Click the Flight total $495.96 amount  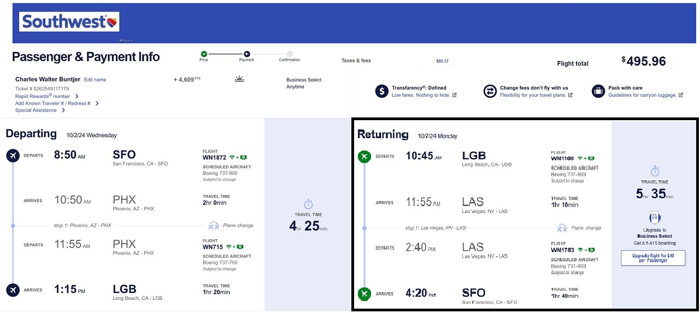pyautogui.click(x=644, y=61)
